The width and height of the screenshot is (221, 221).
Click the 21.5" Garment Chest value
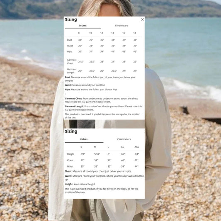[81, 62]
